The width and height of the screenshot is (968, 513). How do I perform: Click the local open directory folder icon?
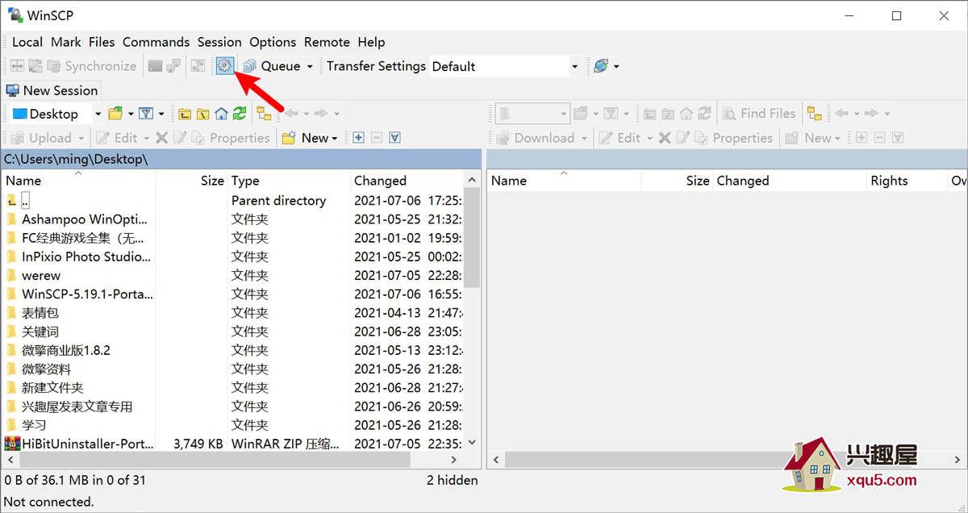(115, 114)
